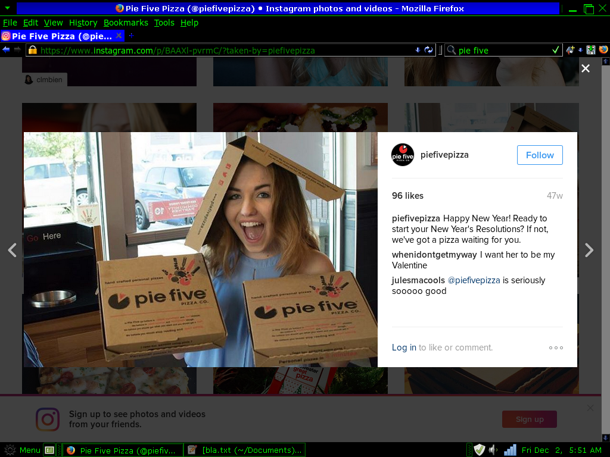Close the Instagram photo overlay
The width and height of the screenshot is (610, 457).
[585, 68]
